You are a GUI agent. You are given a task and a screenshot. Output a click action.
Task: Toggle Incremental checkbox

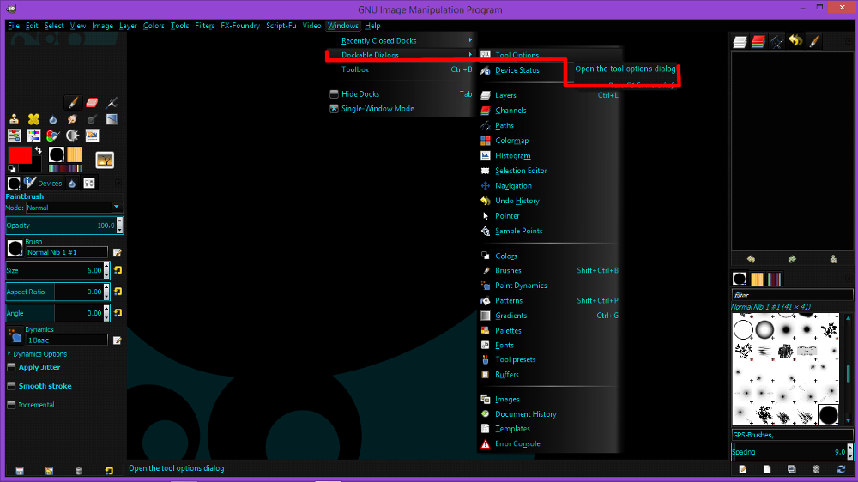click(x=11, y=405)
